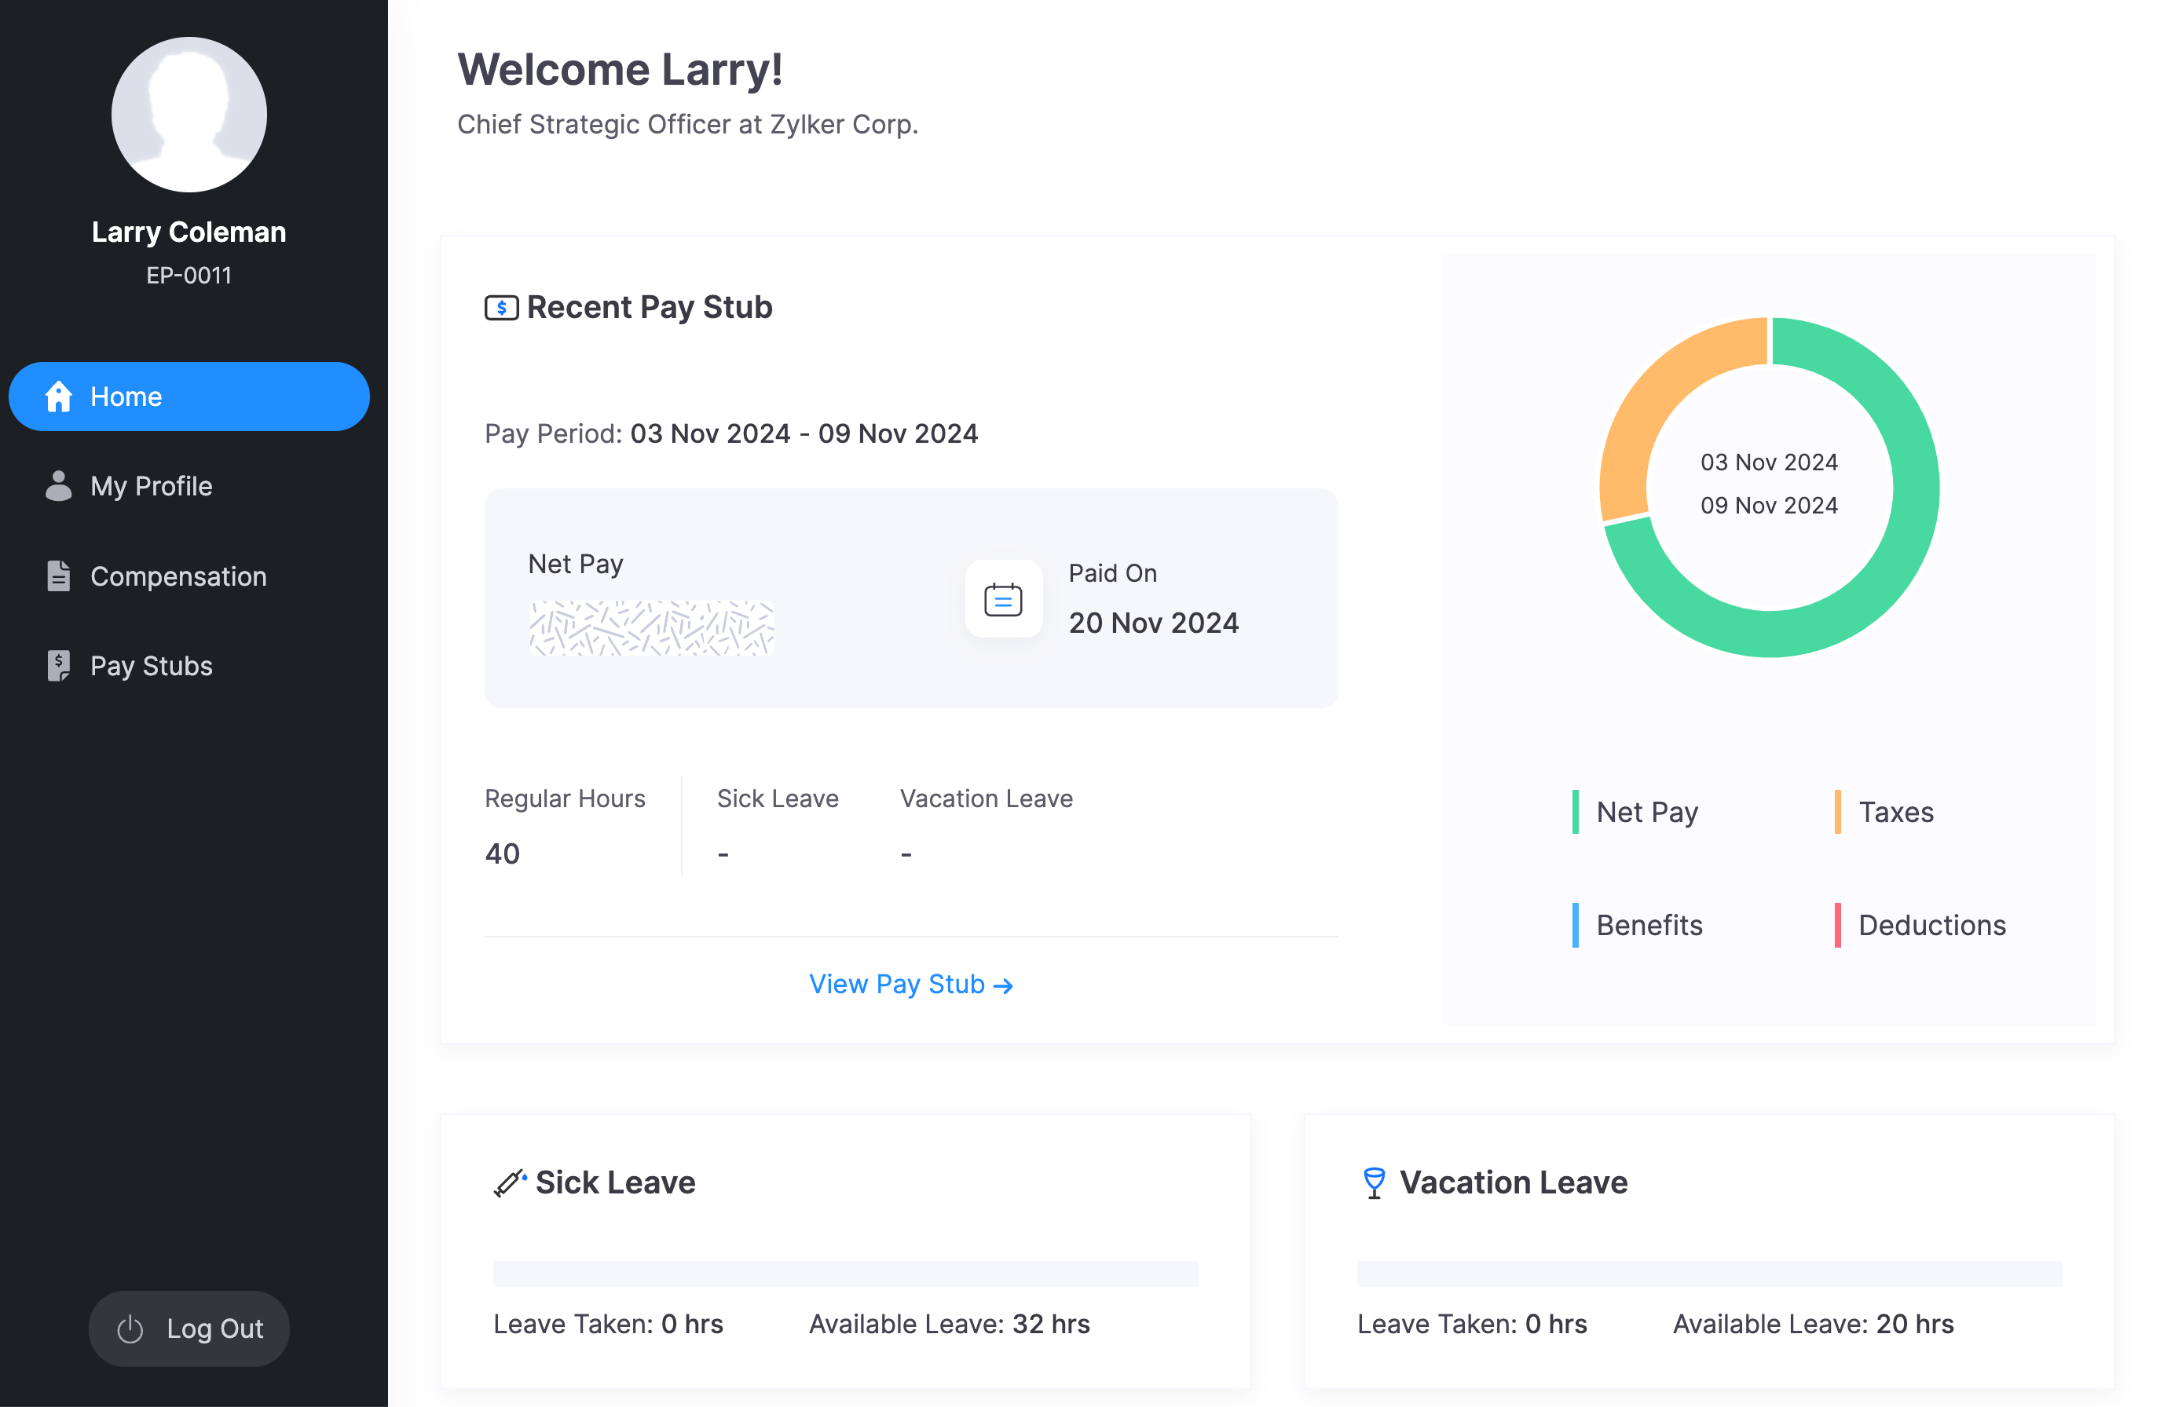The height and width of the screenshot is (1407, 2171).
Task: Select the Compensation menu entry
Action: (179, 576)
